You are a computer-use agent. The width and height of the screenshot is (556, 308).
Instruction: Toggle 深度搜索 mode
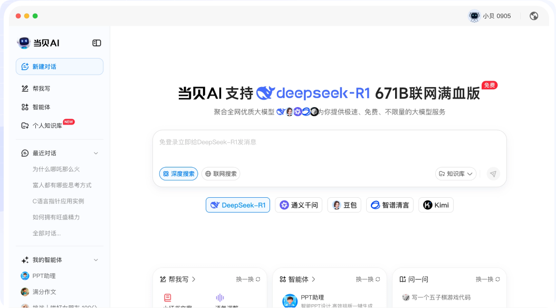click(178, 174)
